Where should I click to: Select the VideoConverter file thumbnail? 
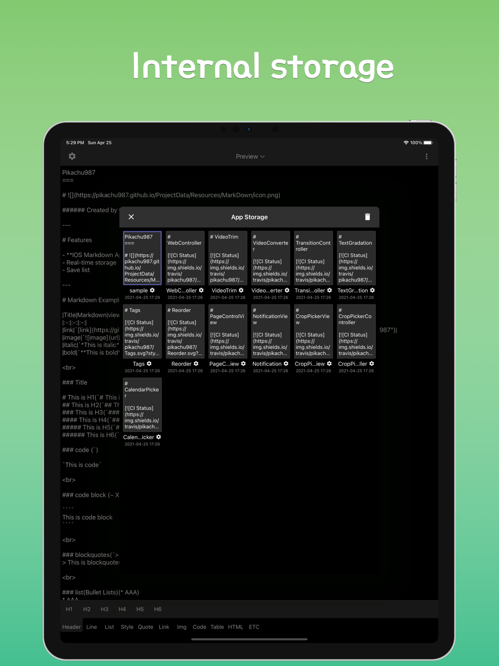[x=271, y=258]
